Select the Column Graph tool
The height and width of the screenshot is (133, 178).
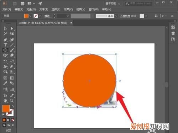[12, 89]
